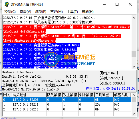Click the 队列数据 column header
This screenshot has height=119, width=139.
click(x=55, y=95)
